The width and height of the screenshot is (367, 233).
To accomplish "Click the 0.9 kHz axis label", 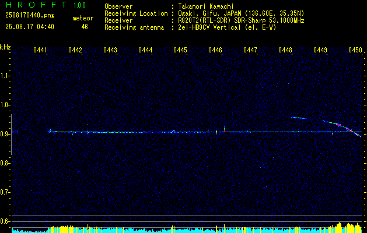I will tap(5, 134).
